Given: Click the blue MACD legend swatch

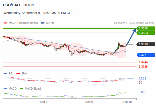Looking at the screenshot, I should coord(5,89).
